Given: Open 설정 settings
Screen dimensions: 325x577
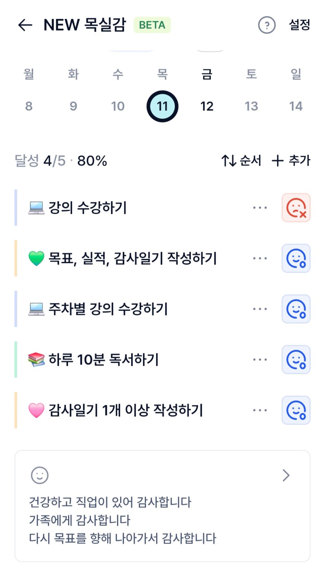Looking at the screenshot, I should pyautogui.click(x=300, y=25).
